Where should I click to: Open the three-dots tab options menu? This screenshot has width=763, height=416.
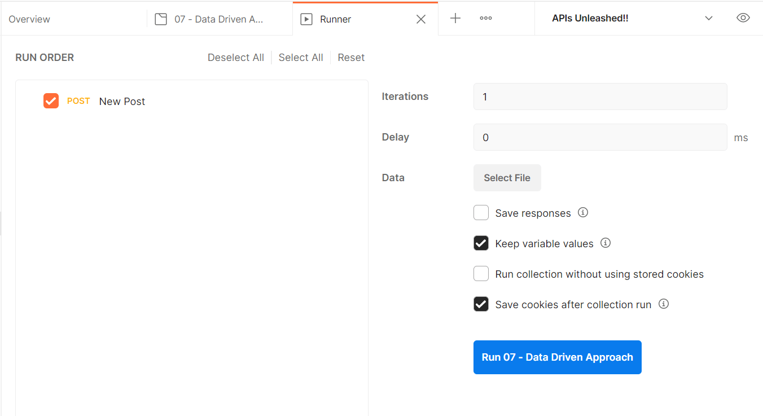click(486, 19)
